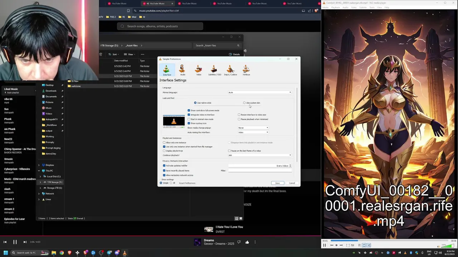458x257 pixels.
Task: Search songs, albums, artists in YouTube Music
Action: click(x=160, y=26)
